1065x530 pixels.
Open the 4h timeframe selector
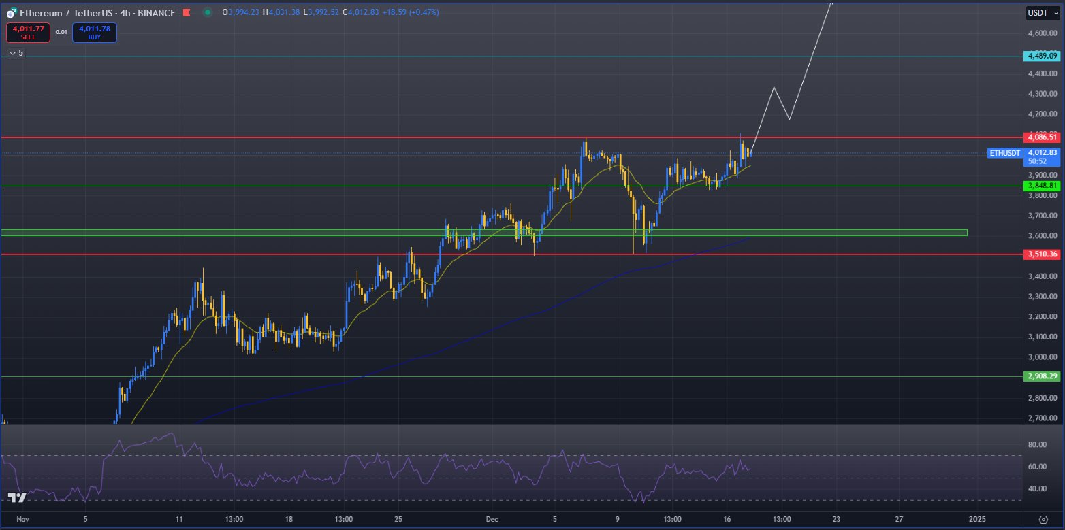(x=127, y=13)
